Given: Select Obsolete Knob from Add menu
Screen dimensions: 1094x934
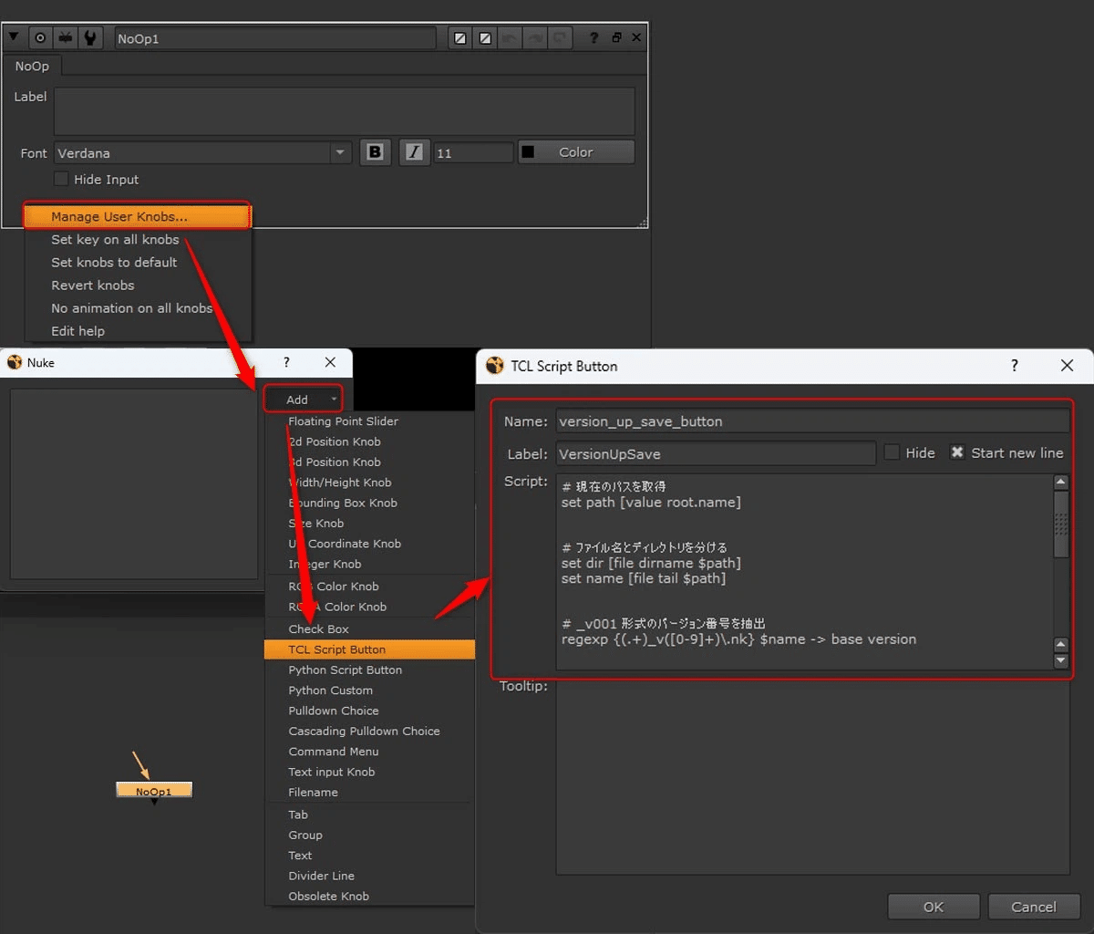Looking at the screenshot, I should tap(369, 897).
